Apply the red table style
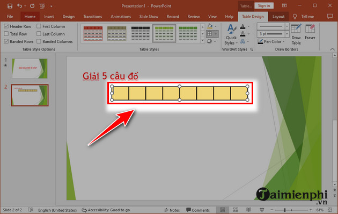 [x=93, y=33]
